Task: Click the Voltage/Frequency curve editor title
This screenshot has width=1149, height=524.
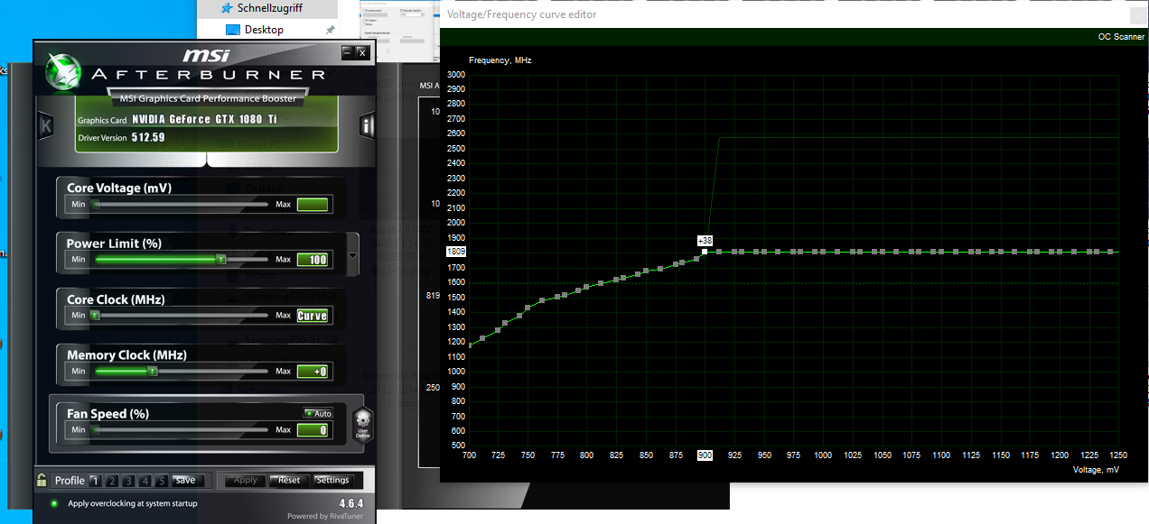Action: pos(522,14)
